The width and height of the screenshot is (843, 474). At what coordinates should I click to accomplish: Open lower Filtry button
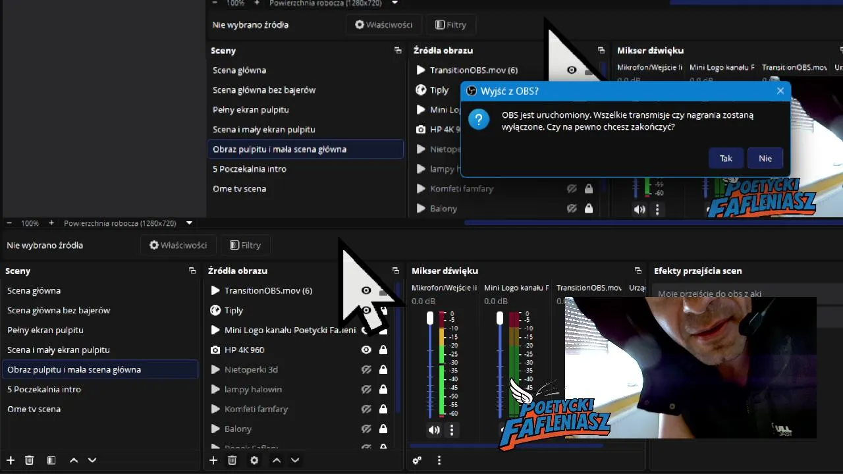[245, 245]
